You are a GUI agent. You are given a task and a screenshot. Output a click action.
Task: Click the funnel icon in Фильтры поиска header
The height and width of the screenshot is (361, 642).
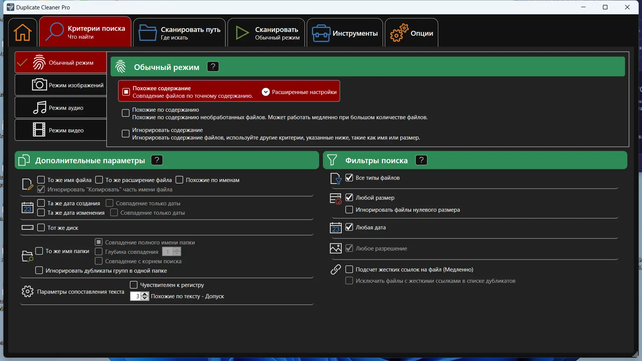[x=332, y=160]
